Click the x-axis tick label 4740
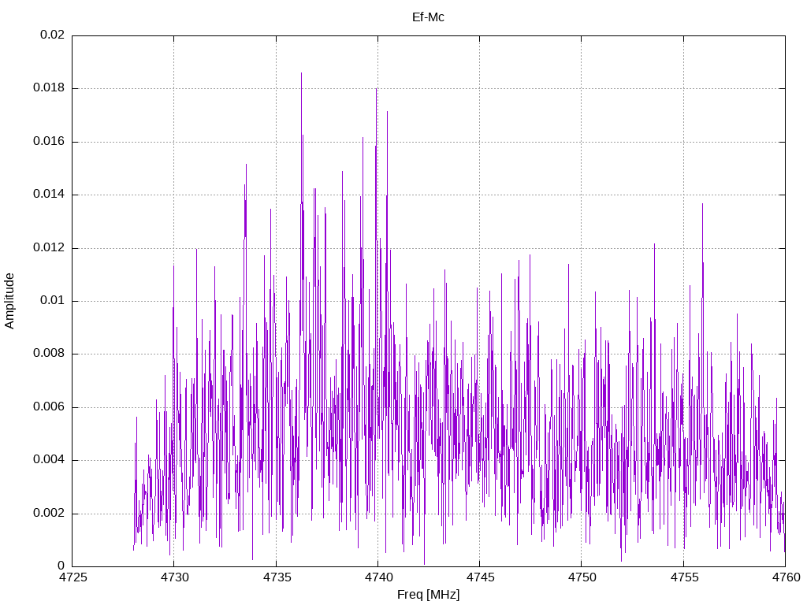 [377, 577]
